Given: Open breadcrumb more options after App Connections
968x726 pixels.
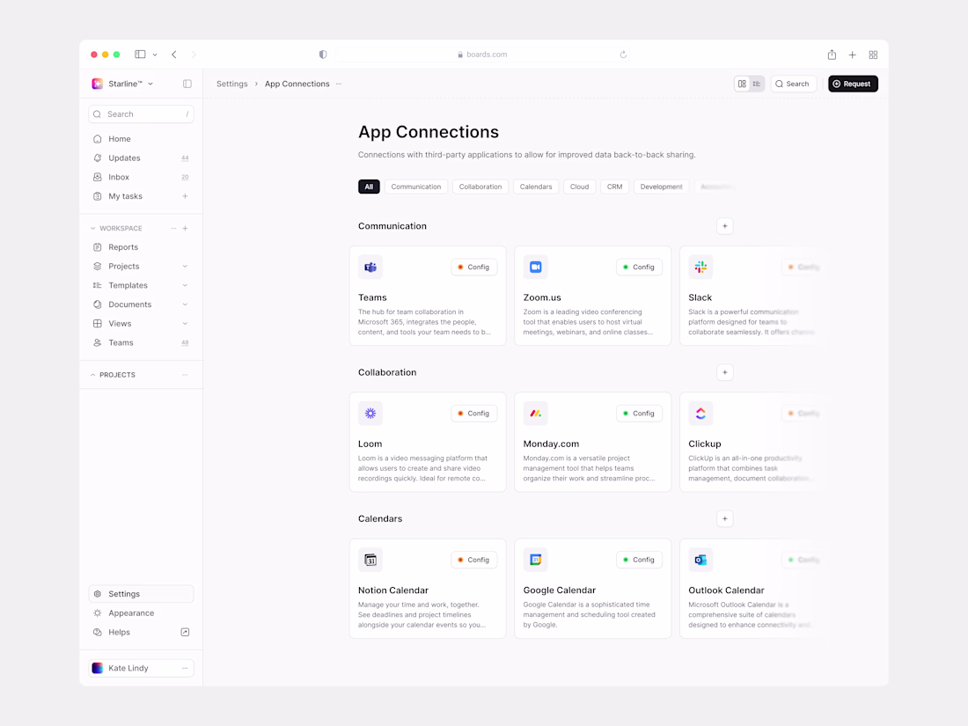Looking at the screenshot, I should click(x=339, y=84).
